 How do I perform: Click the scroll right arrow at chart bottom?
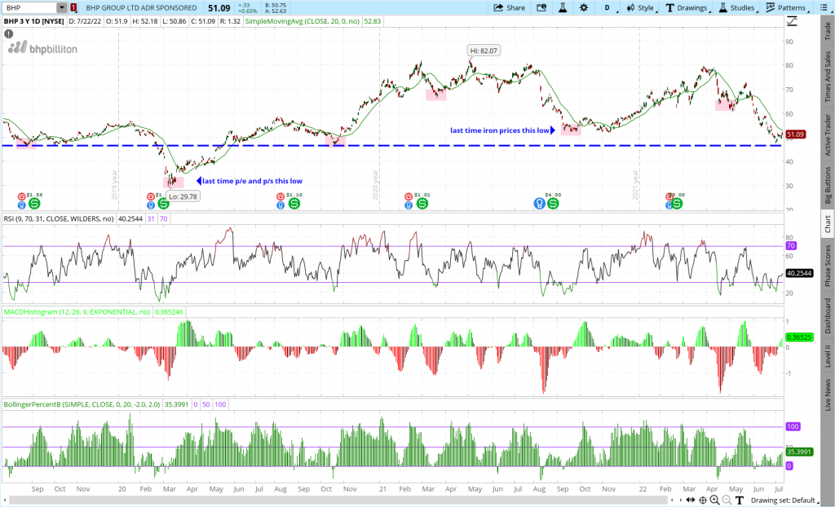pos(681,500)
